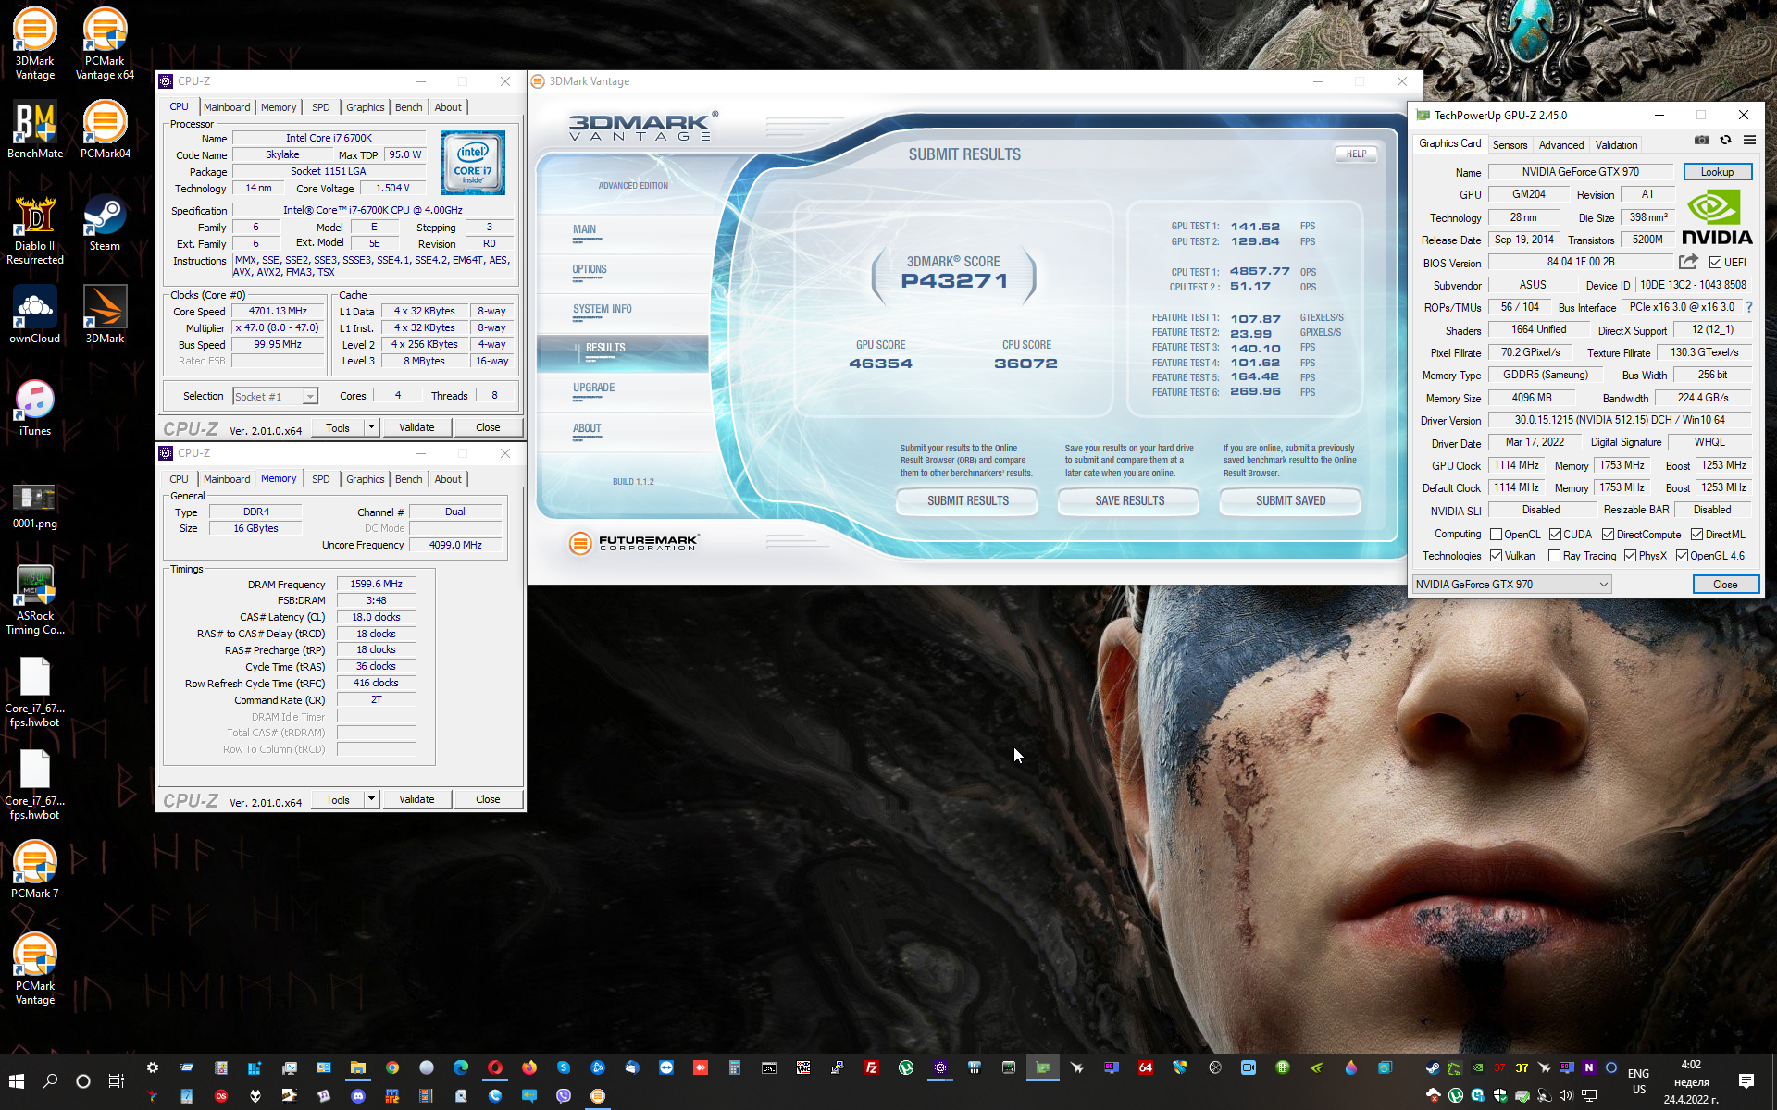Click the BIOS export share icon in GPU-Z
This screenshot has width=1777, height=1110.
(x=1688, y=262)
